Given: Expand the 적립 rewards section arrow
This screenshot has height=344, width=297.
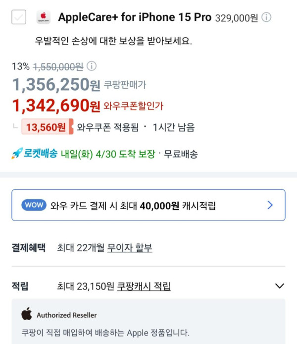Looking at the screenshot, I should [x=280, y=286].
